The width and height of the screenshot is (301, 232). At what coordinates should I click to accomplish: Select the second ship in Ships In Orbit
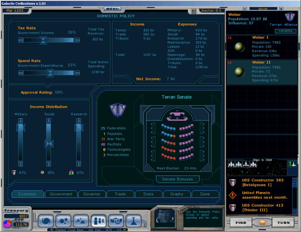[239, 164]
